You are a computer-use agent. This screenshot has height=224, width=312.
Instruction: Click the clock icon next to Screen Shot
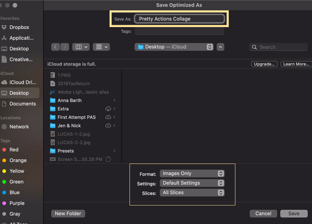point(107,159)
